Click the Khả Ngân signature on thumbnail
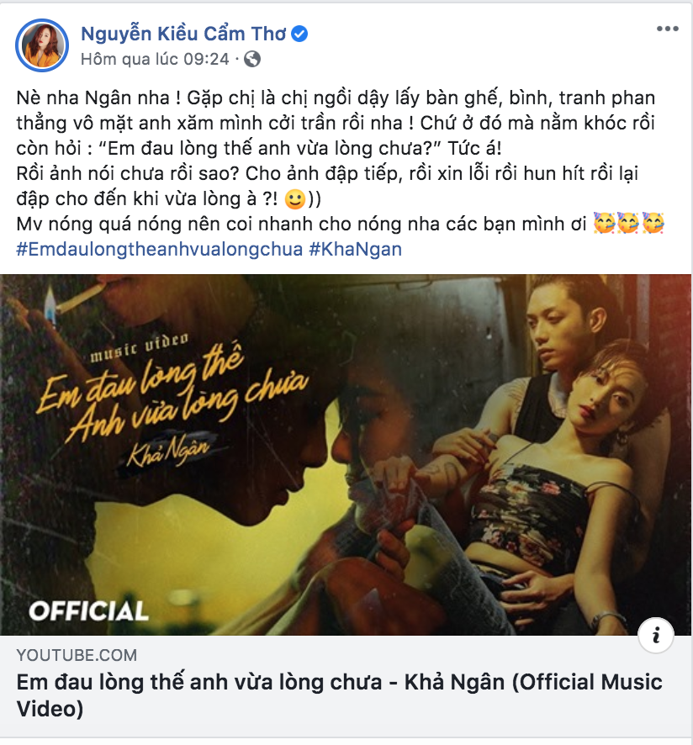Screen dimensions: 693x745 [168, 450]
